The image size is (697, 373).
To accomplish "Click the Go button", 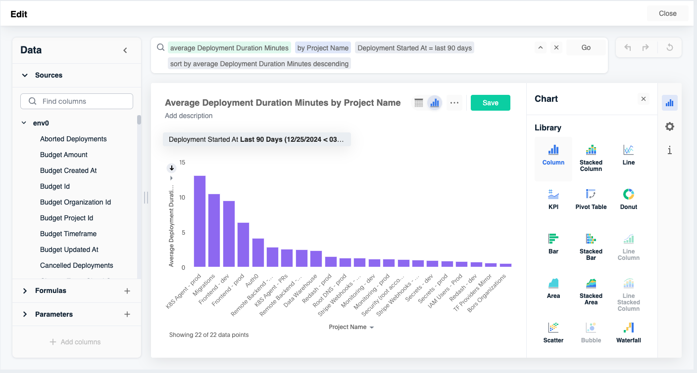I will (586, 47).
